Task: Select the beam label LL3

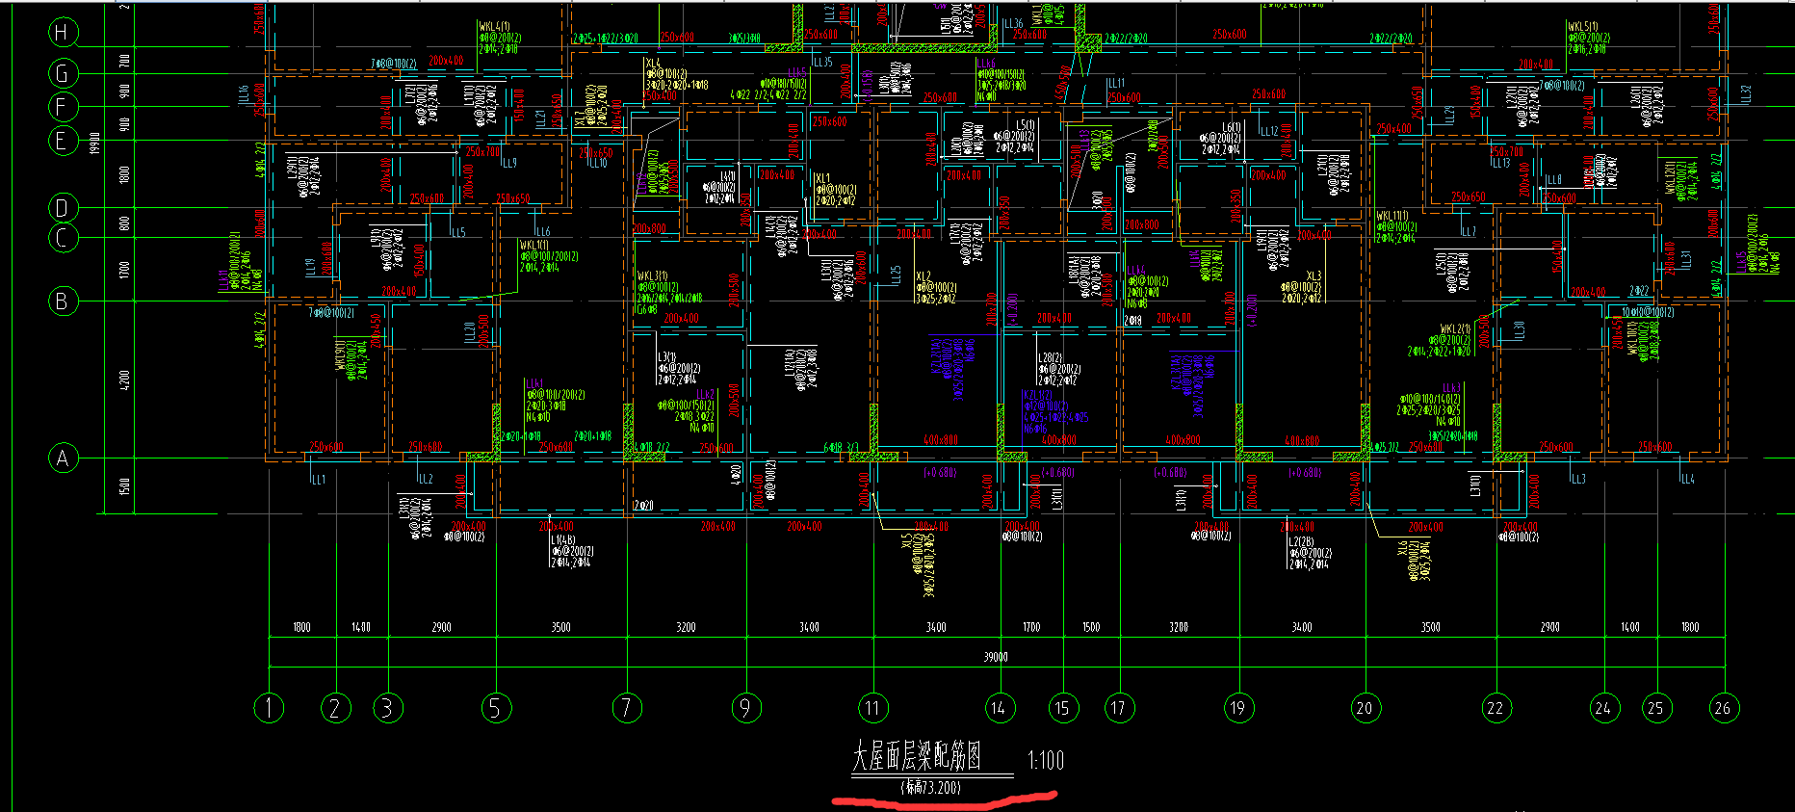Action: 1577,479
